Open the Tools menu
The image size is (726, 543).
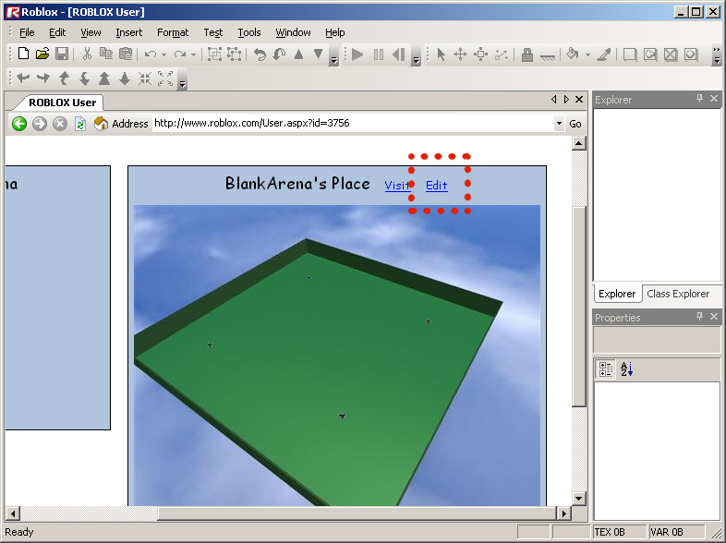pyautogui.click(x=249, y=32)
